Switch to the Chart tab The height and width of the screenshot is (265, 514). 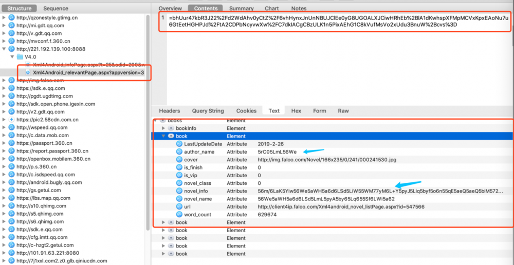[271, 8]
